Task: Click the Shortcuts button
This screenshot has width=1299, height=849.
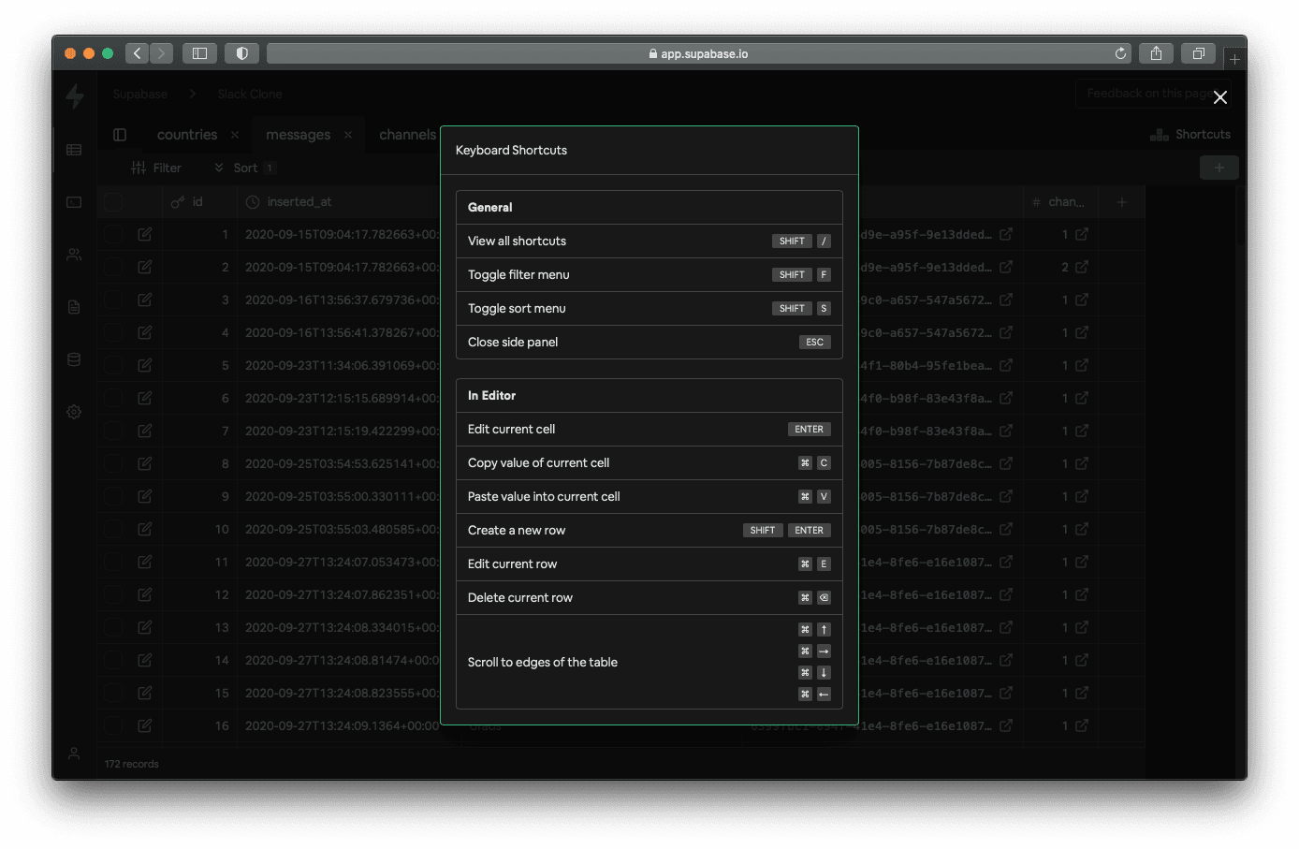Action: [x=1190, y=135]
